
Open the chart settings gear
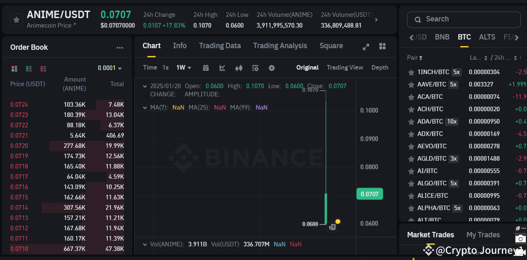pyautogui.click(x=272, y=68)
